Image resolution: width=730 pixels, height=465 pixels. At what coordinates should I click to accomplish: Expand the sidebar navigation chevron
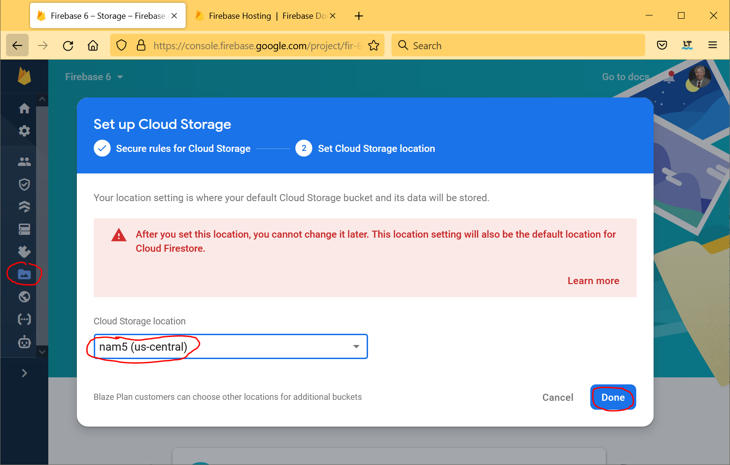24,373
